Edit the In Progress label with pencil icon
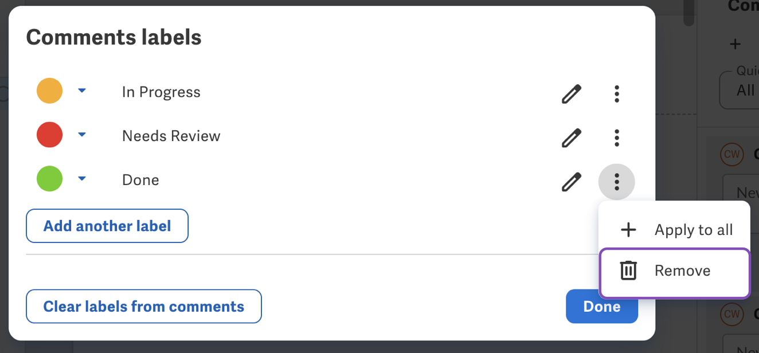This screenshot has height=353, width=759. click(571, 93)
